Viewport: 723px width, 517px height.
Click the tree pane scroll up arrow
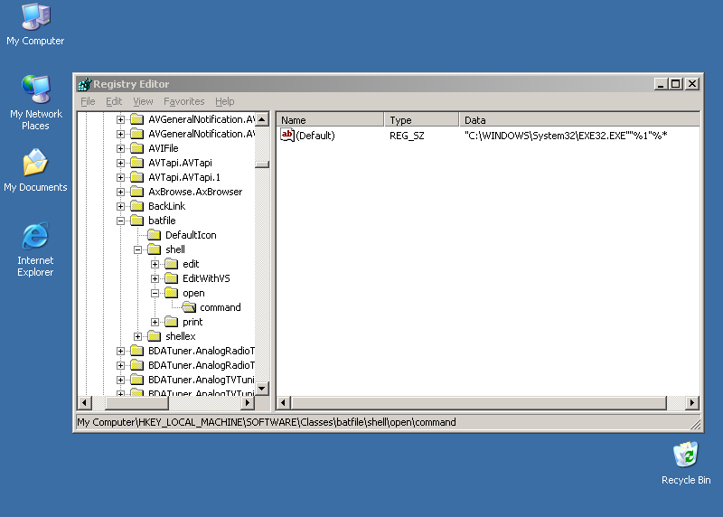coord(262,119)
